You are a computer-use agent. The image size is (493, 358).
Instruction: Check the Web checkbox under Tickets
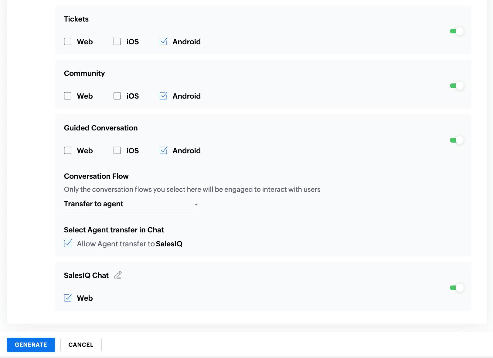click(68, 42)
